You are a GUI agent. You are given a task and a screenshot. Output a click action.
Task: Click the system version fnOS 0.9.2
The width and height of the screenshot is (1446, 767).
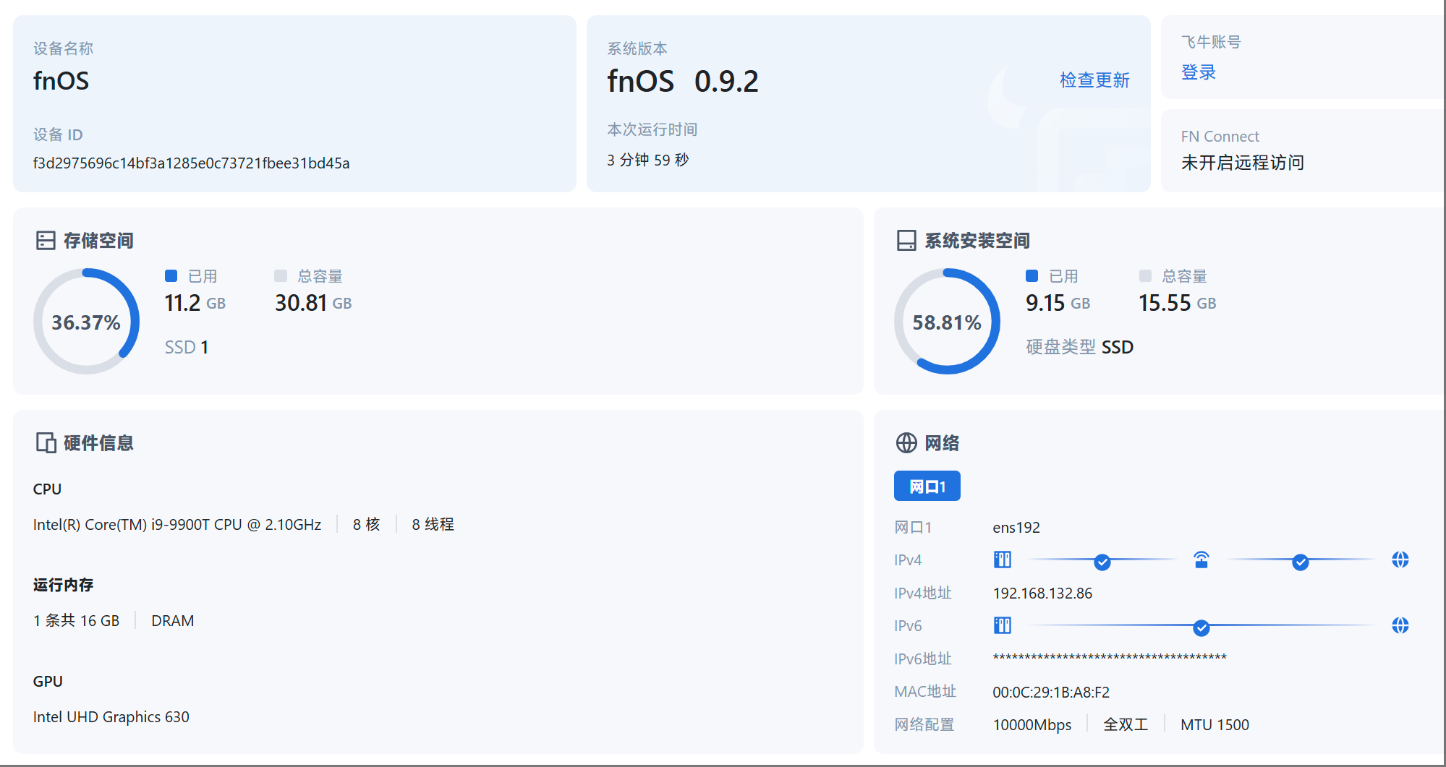coord(683,81)
